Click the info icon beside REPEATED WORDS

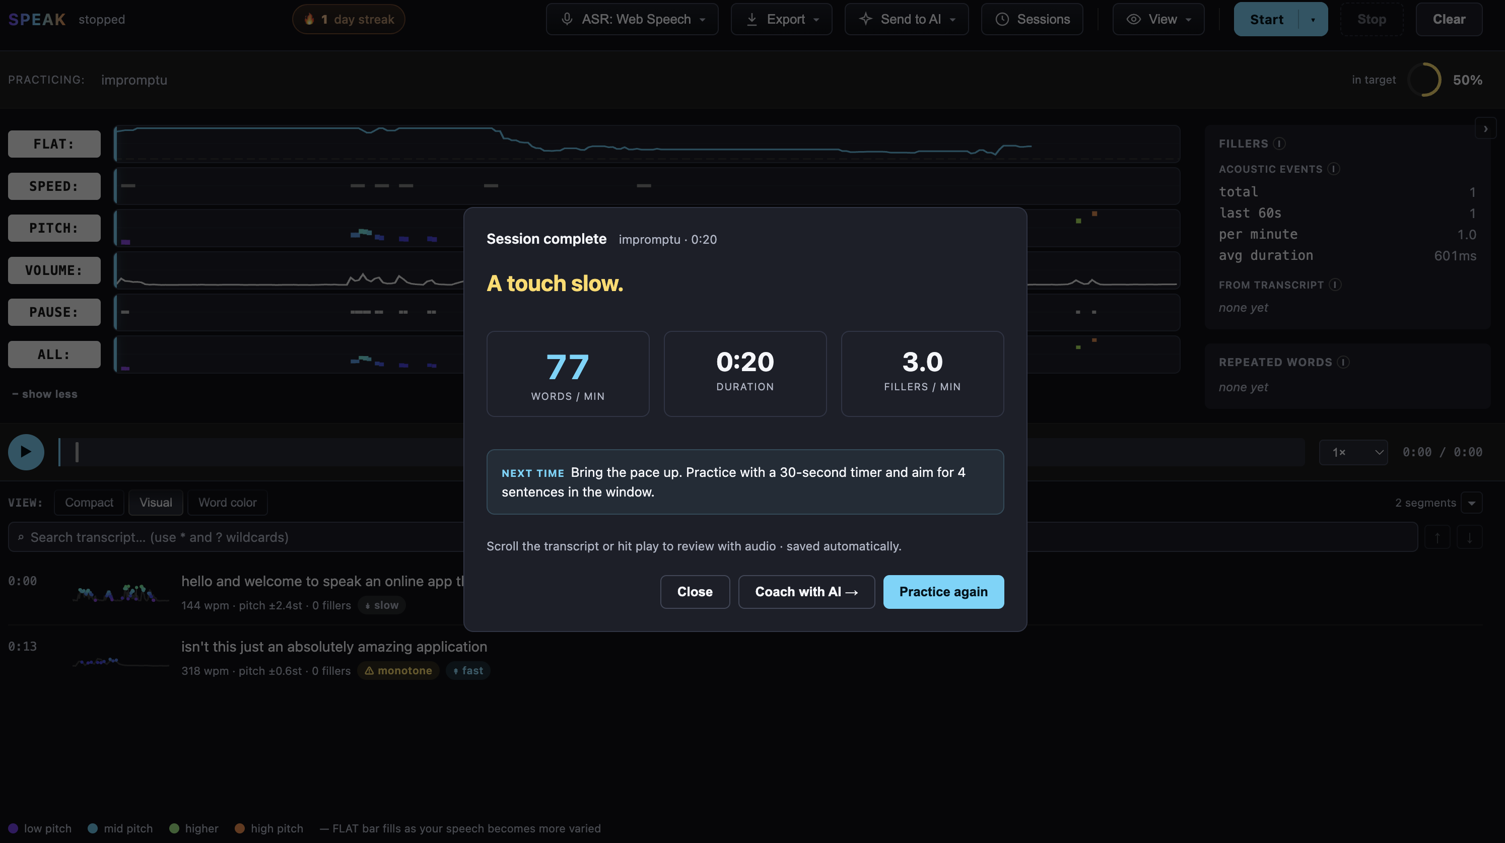[x=1343, y=362]
